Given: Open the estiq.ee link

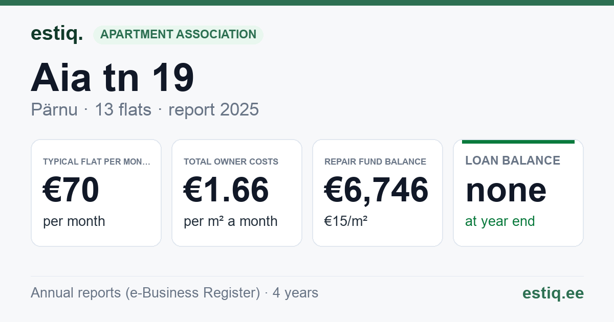Looking at the screenshot, I should point(553,293).
